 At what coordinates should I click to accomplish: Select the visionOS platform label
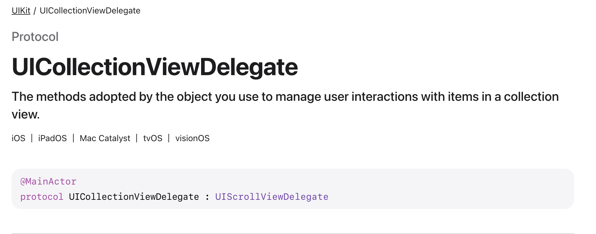coord(192,138)
